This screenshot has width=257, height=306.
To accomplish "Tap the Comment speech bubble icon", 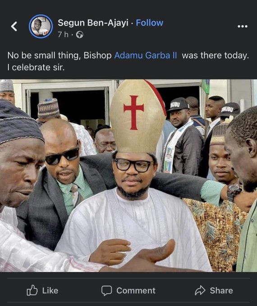I will click(x=106, y=291).
